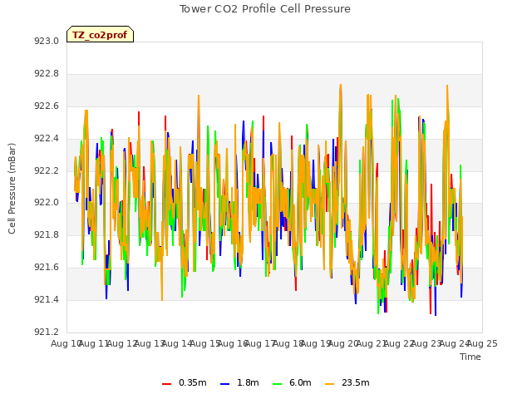Viewport: 532px width, 399px height.
Task: Click the 921.2 y-axis tick label
Action: tap(47, 332)
